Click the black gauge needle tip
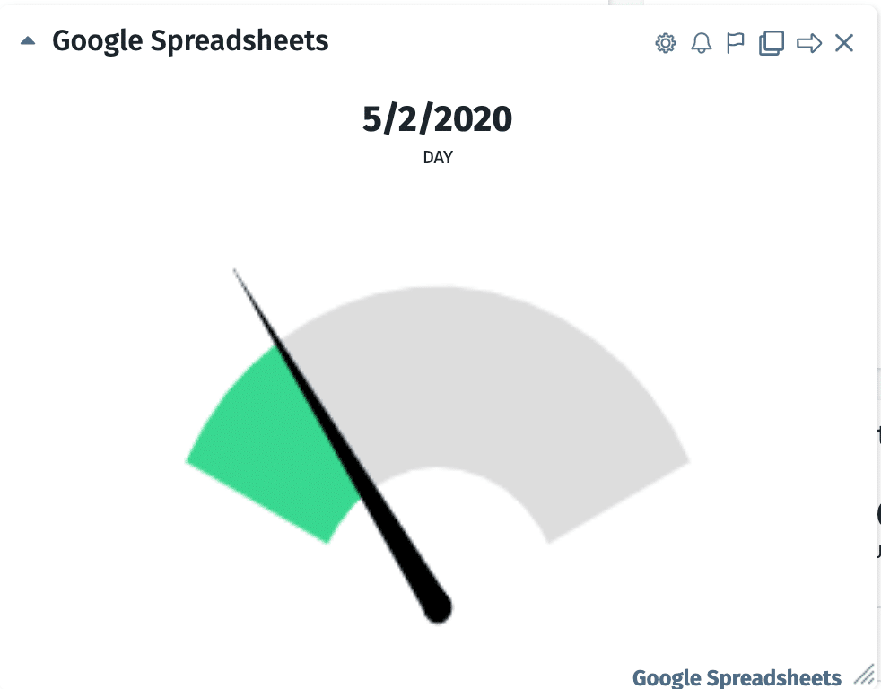 point(235,271)
